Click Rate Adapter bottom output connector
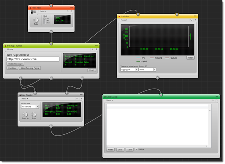The image size is (225, 164). click(51, 126)
